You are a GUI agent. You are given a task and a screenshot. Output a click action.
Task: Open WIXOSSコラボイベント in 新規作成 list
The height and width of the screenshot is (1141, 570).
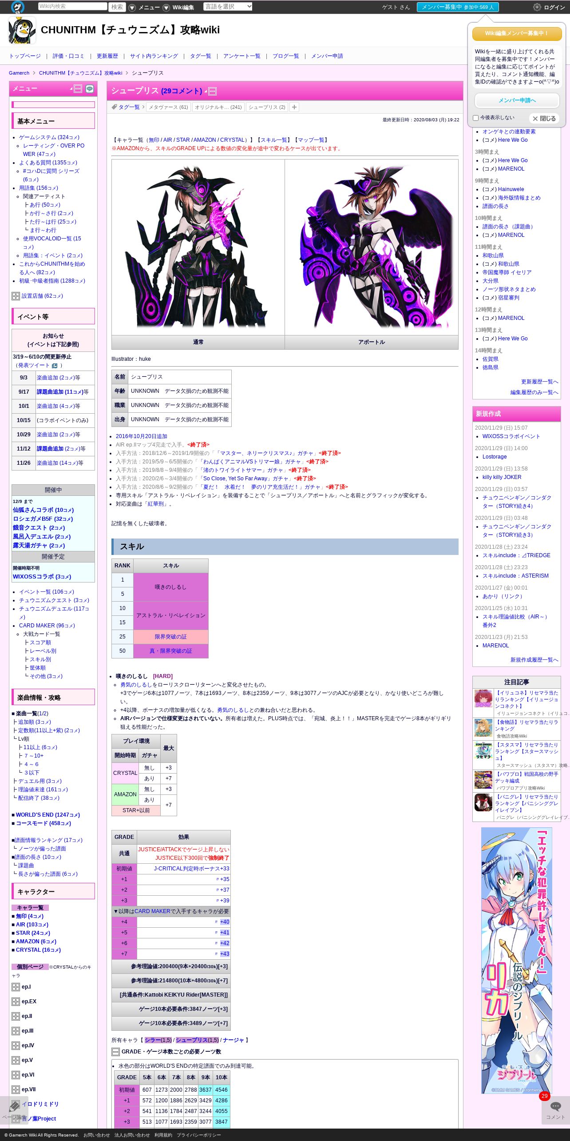point(511,436)
